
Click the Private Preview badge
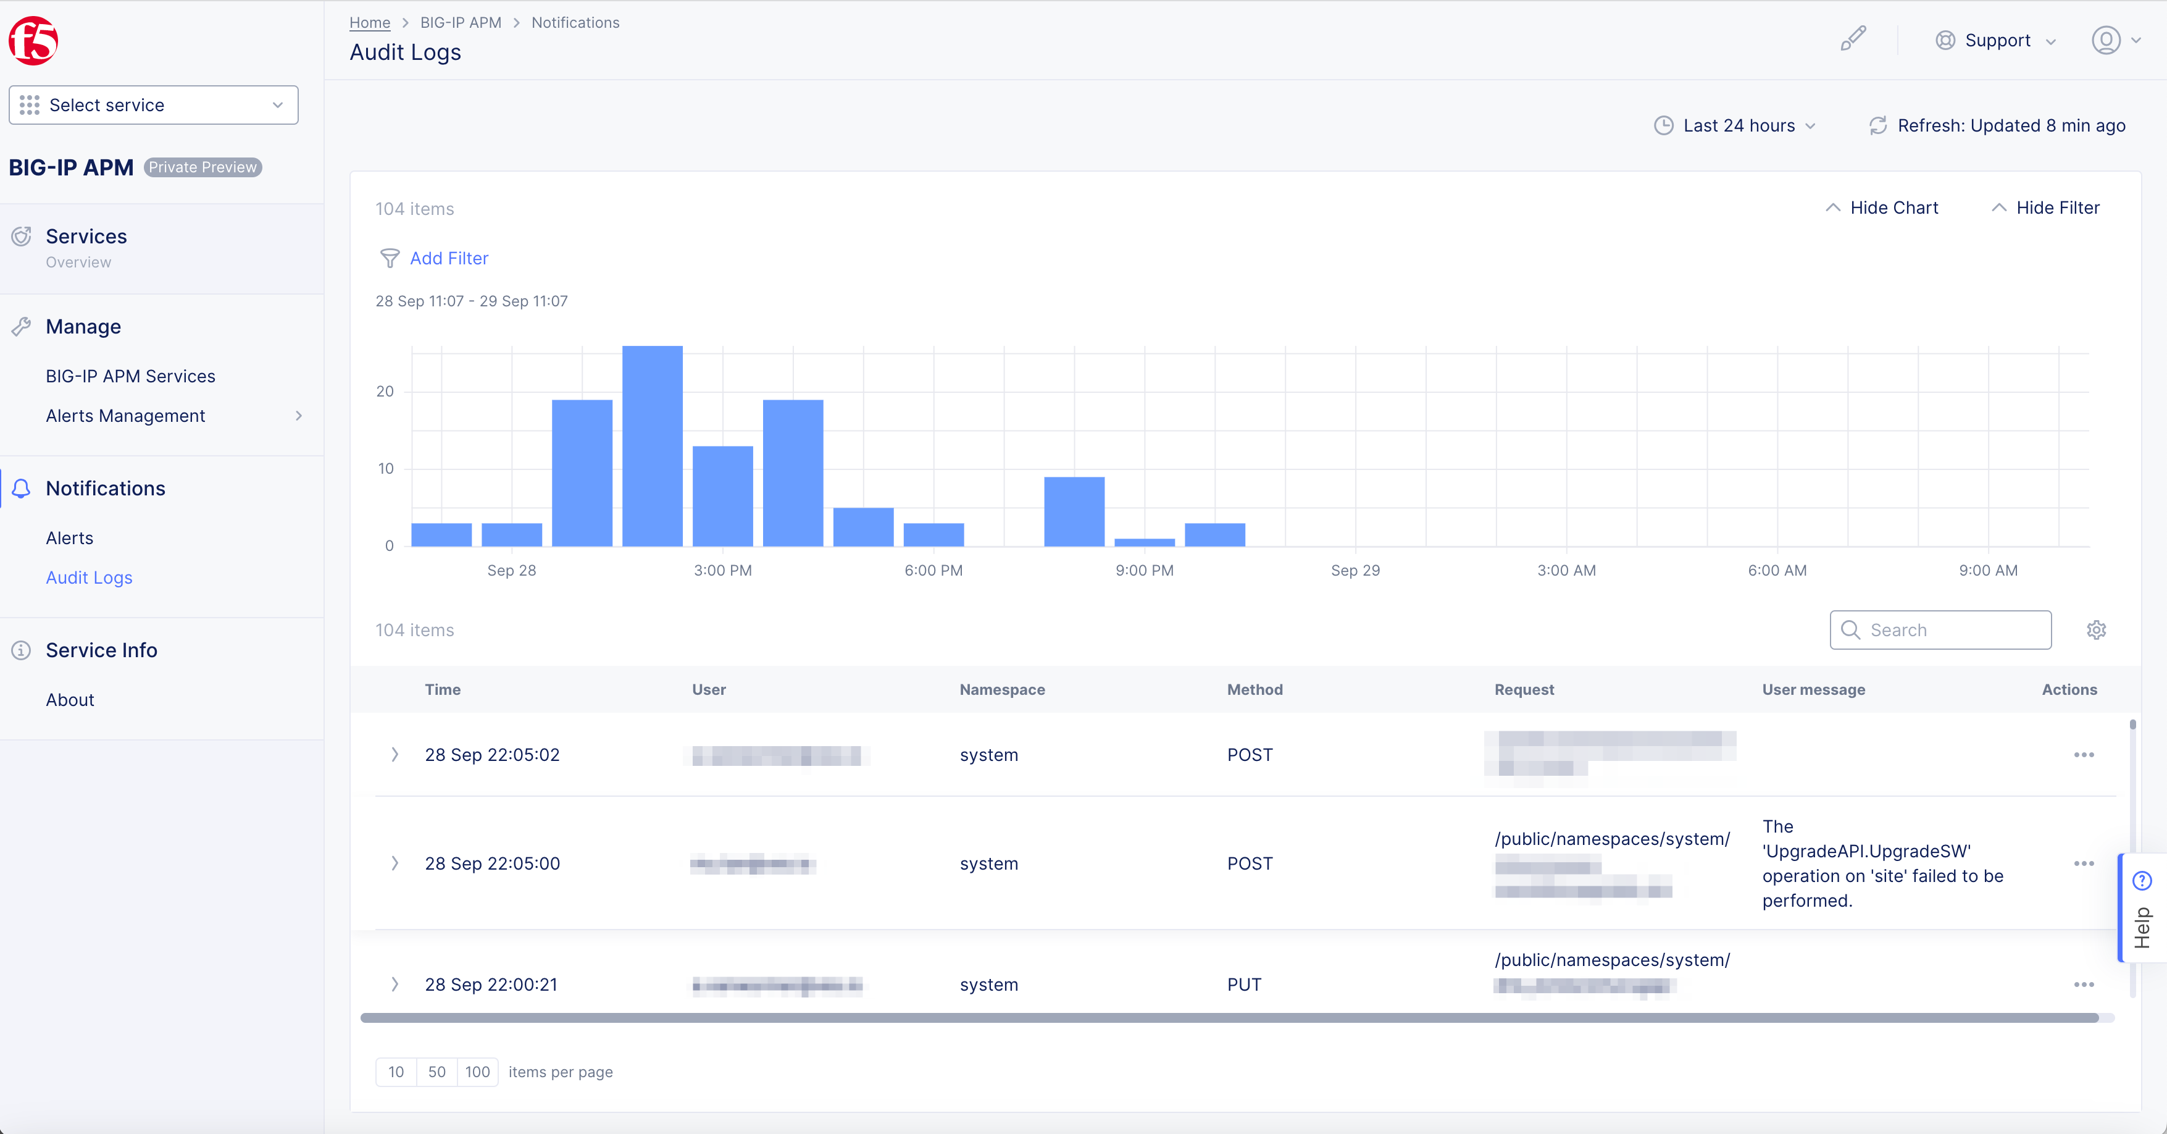[203, 167]
